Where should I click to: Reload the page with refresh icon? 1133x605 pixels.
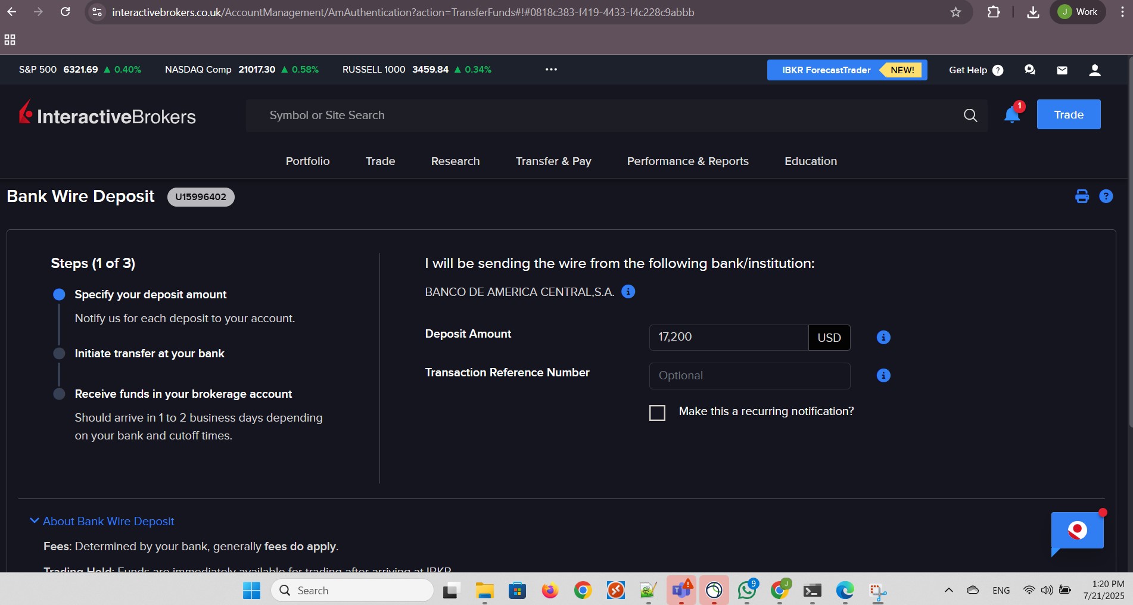click(66, 12)
